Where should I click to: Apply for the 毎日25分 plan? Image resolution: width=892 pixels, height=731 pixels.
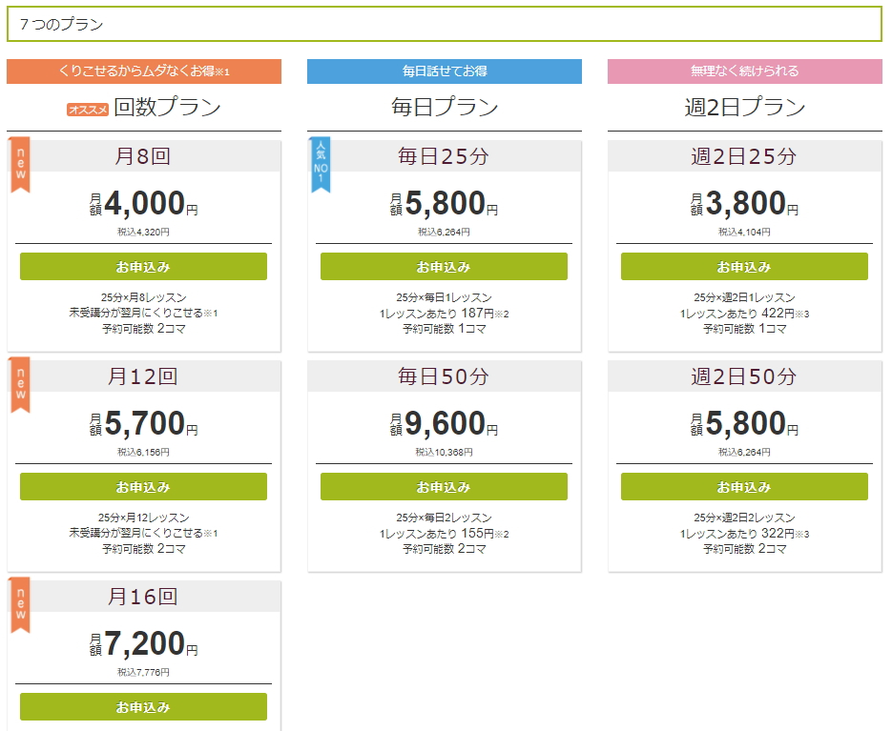tap(444, 267)
